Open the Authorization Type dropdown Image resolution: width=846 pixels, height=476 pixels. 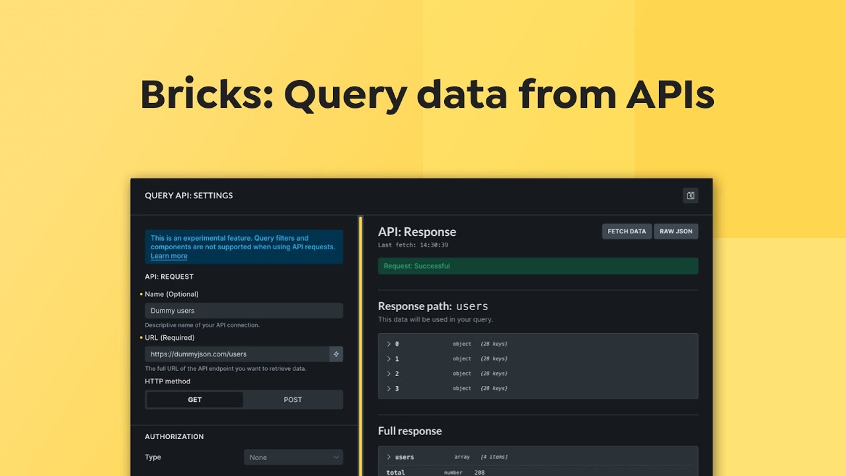pyautogui.click(x=293, y=457)
